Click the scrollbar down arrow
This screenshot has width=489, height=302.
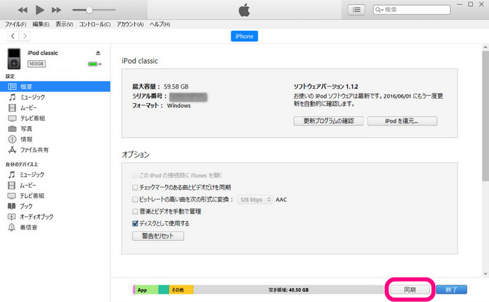(486, 273)
